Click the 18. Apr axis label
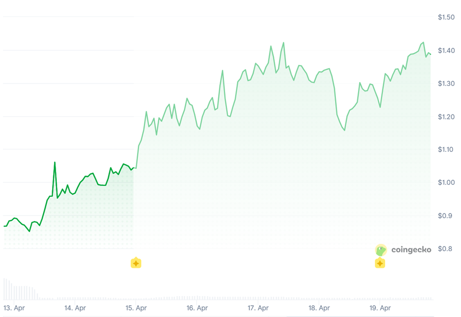This screenshot has height=317, width=461. [x=319, y=308]
